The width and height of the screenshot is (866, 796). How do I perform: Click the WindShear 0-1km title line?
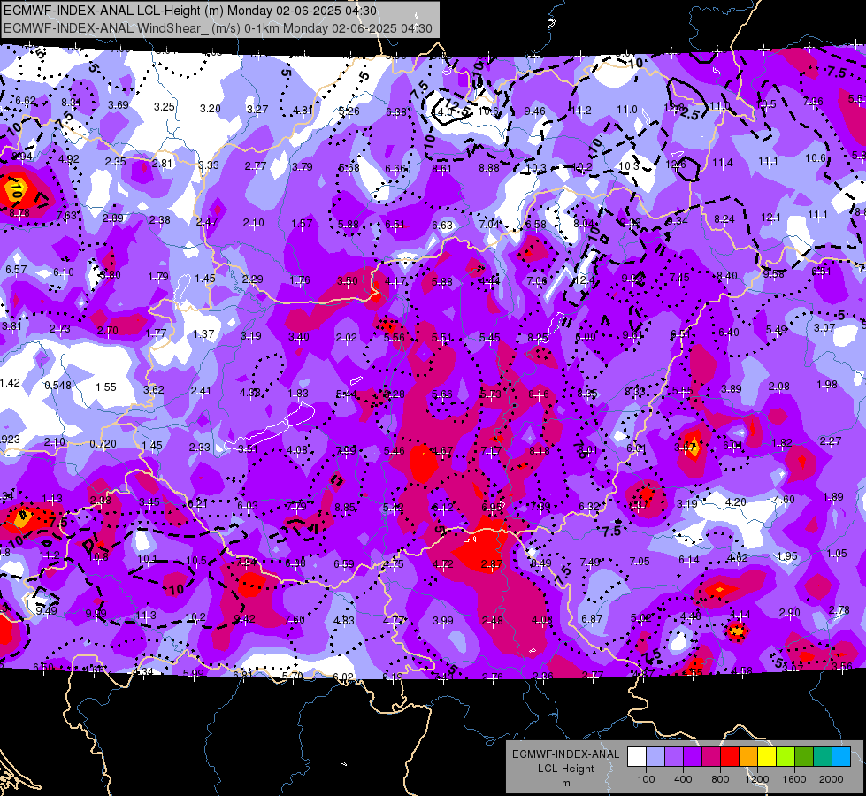click(x=218, y=28)
